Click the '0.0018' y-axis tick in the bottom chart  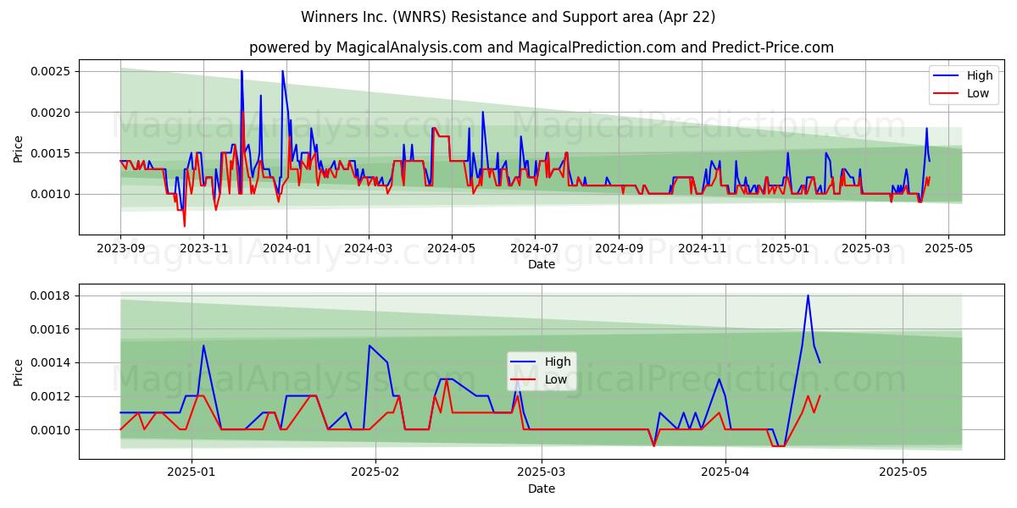[51, 295]
